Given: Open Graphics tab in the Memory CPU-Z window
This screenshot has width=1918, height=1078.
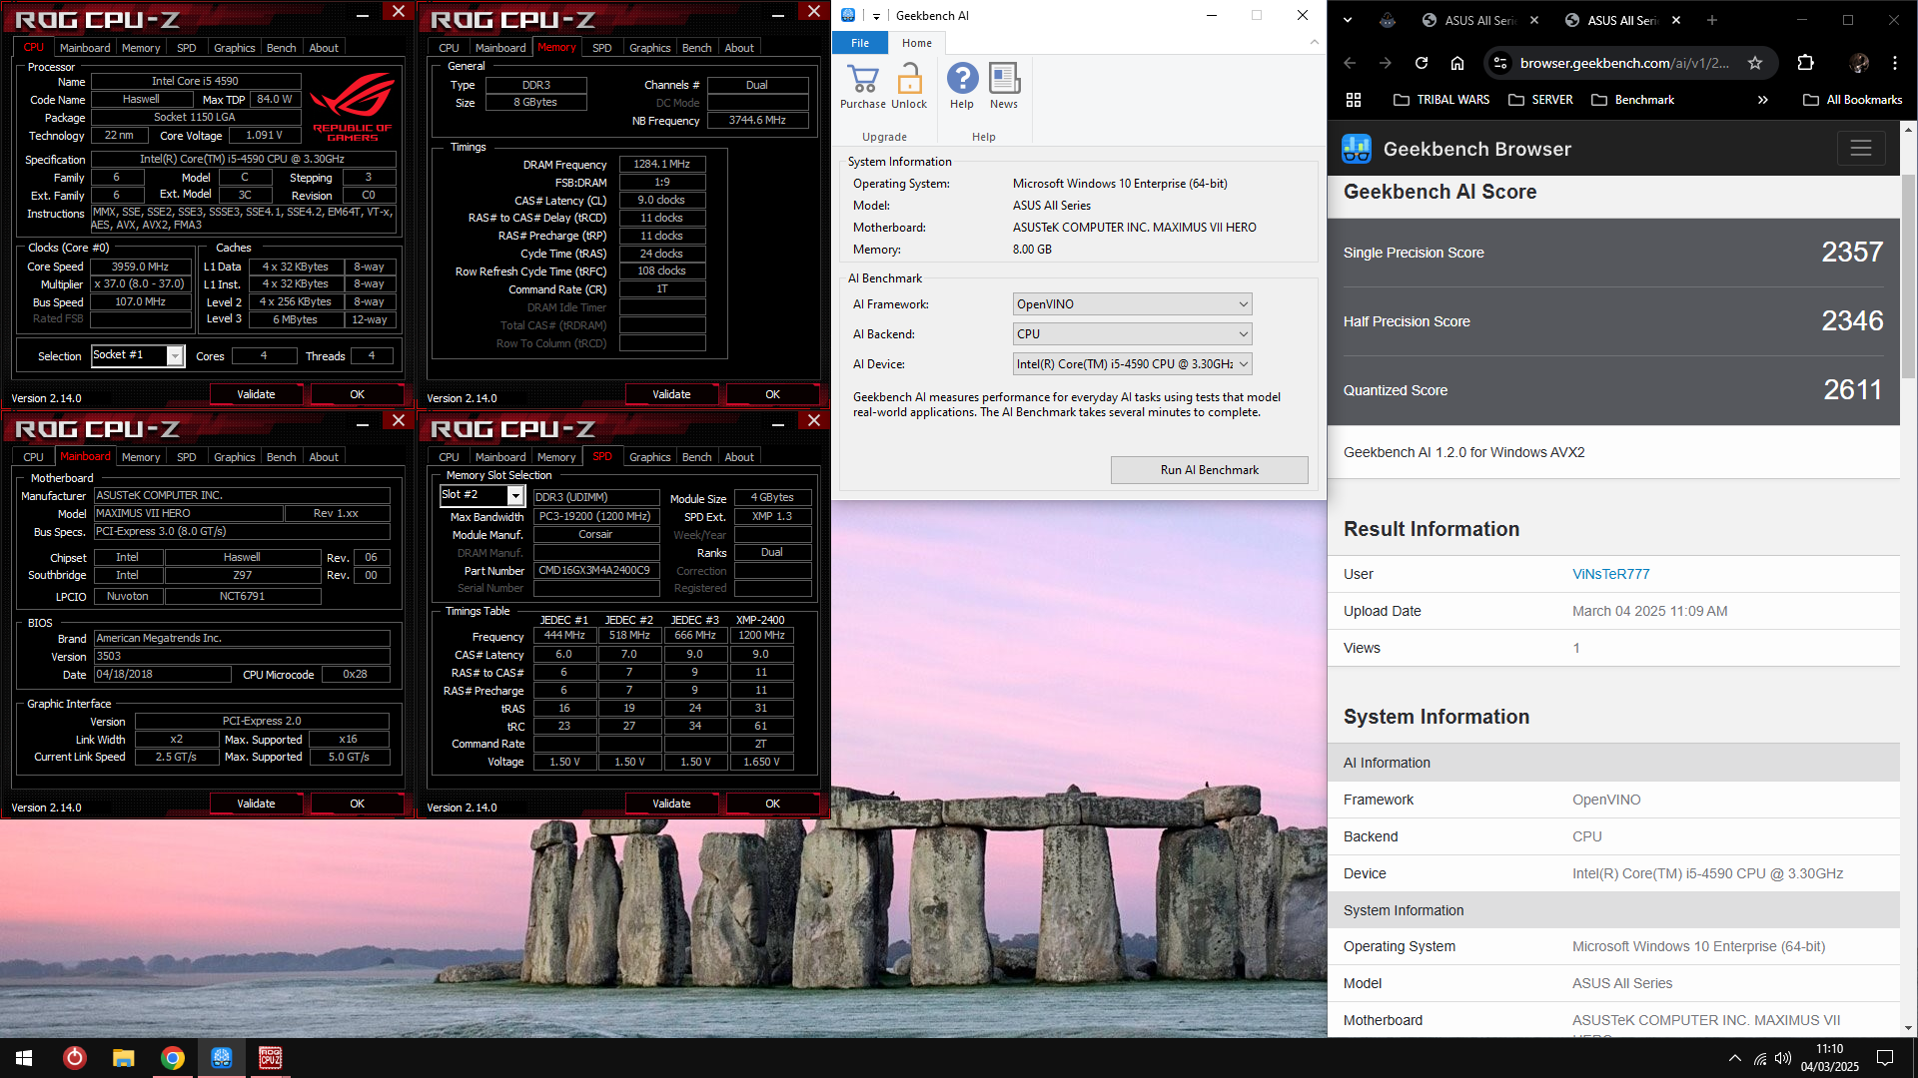Looking at the screenshot, I should (x=650, y=48).
